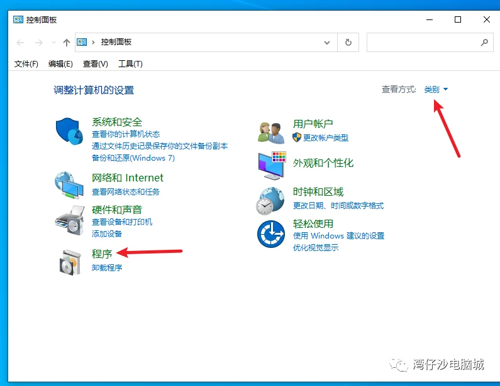The height and width of the screenshot is (386, 500).
Task: Click 更改日期、时间或数字格式 link
Action: (x=338, y=206)
